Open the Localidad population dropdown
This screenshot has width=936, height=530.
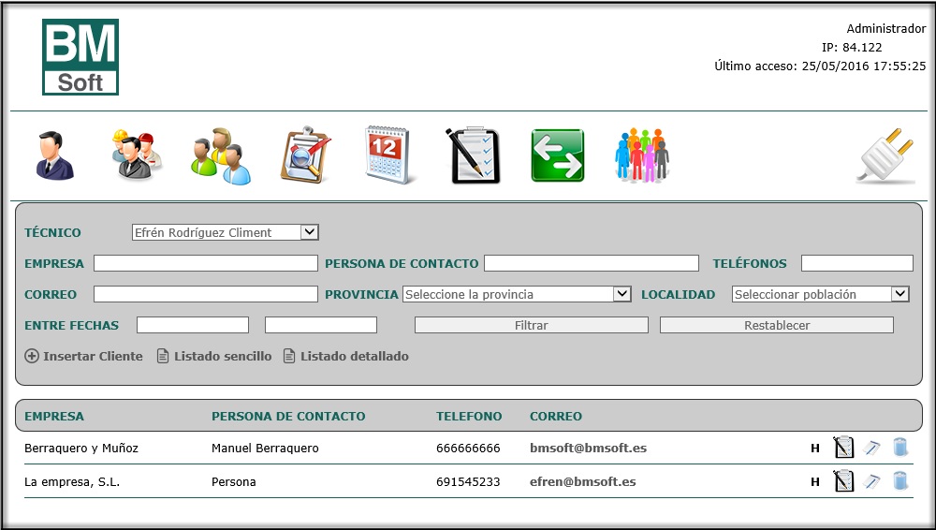820,294
